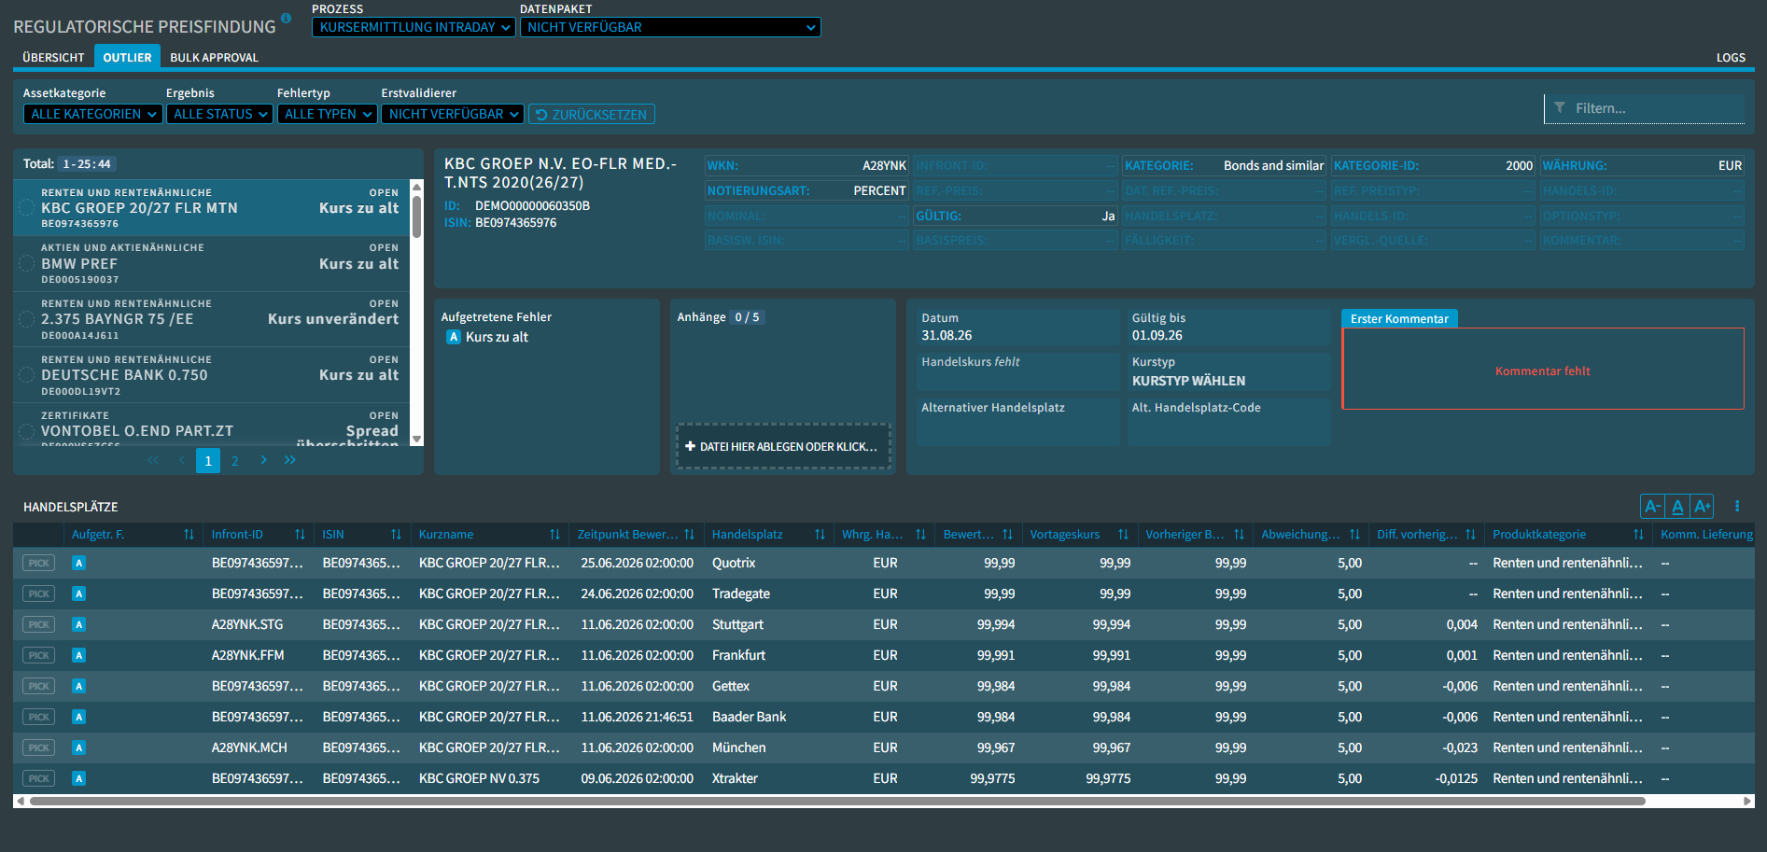Image resolution: width=1767 pixels, height=852 pixels.
Task: Go to next page of outlier list
Action: [x=263, y=460]
